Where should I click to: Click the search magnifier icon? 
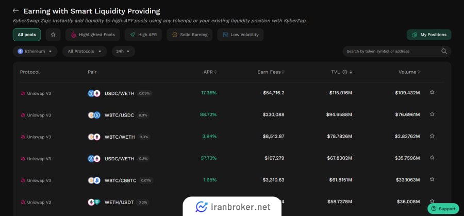pos(444,51)
